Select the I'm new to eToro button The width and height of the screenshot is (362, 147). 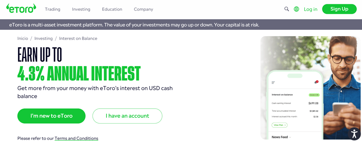[x=51, y=116]
